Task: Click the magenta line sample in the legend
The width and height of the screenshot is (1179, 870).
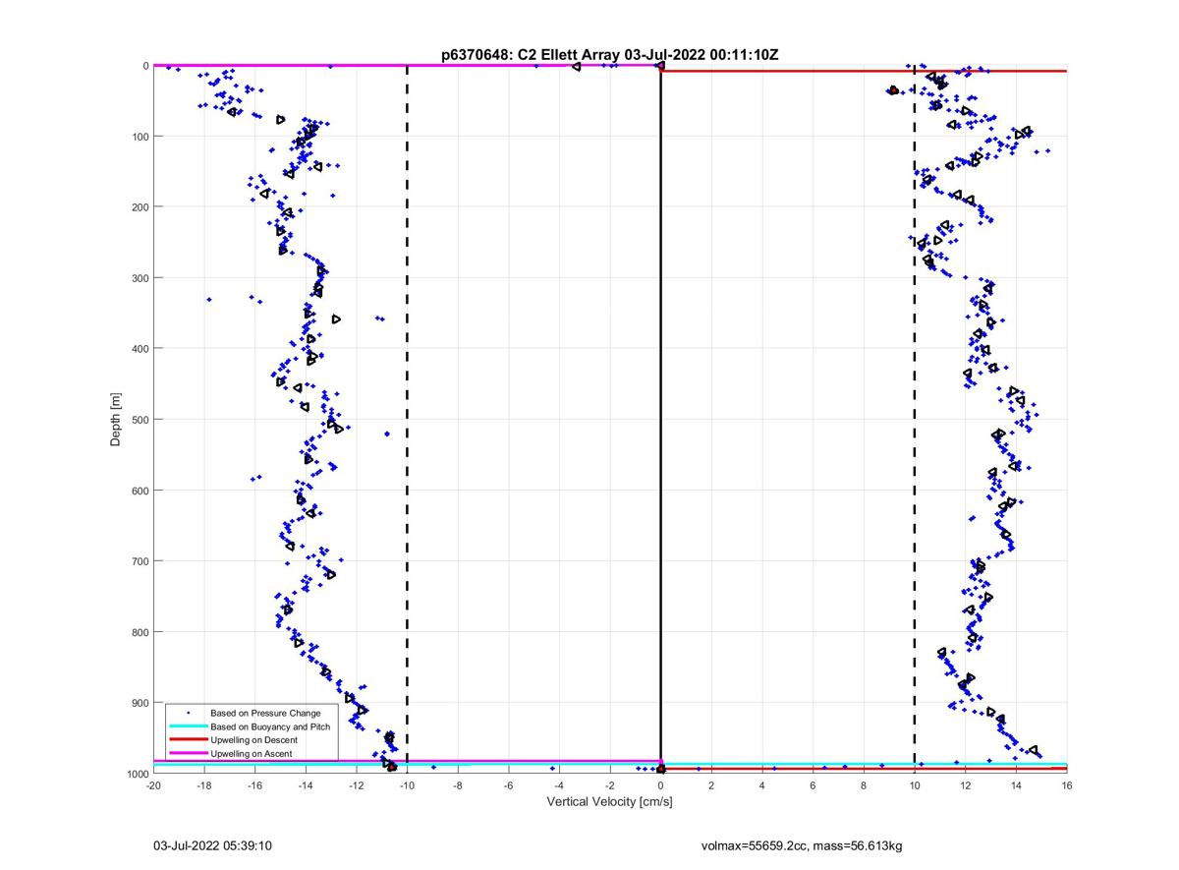Action: click(x=189, y=753)
